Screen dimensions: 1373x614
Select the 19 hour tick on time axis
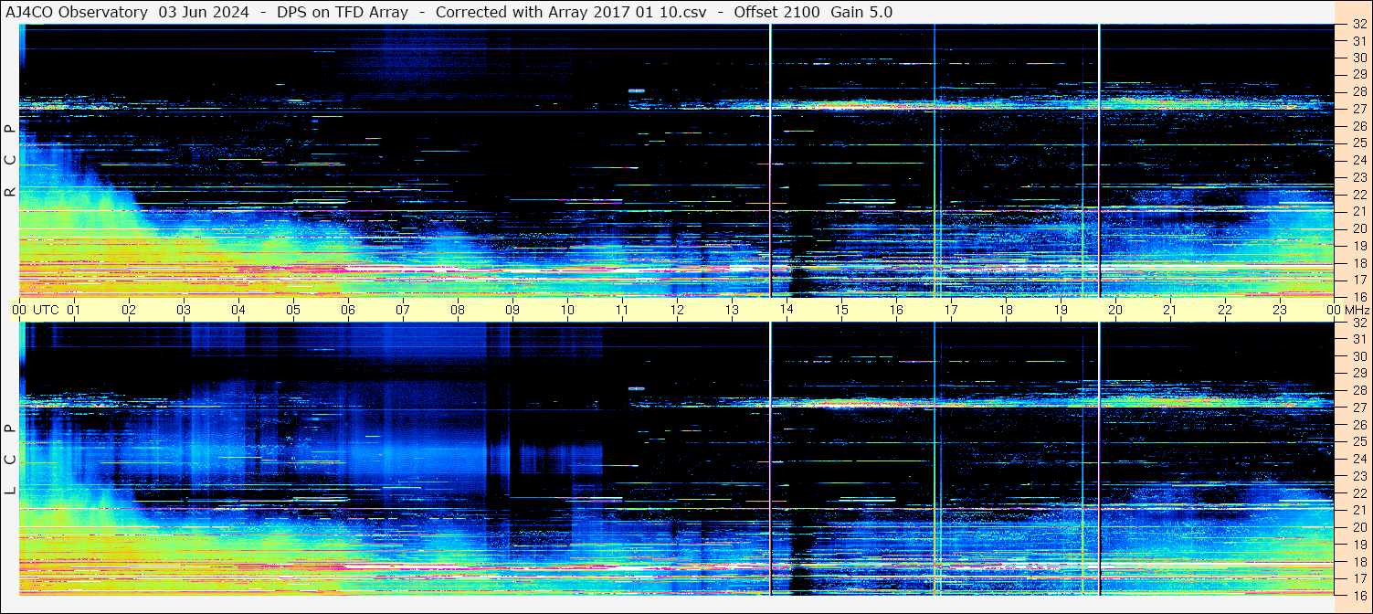click(1061, 310)
